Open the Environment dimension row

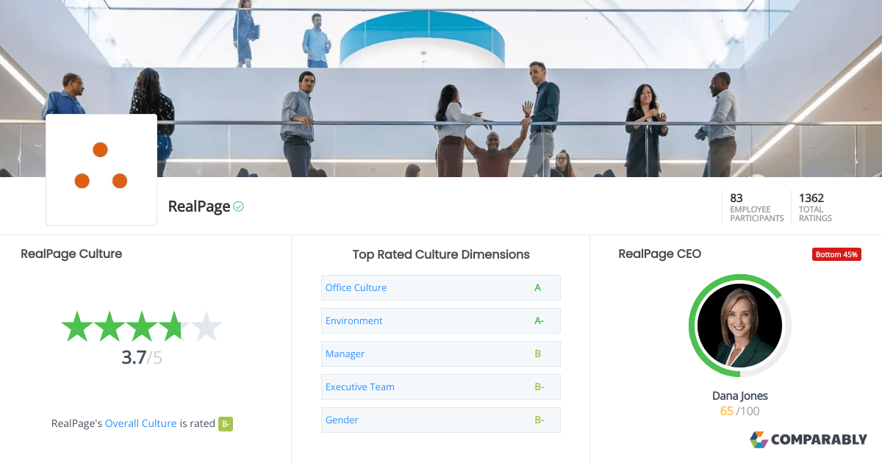(x=441, y=320)
